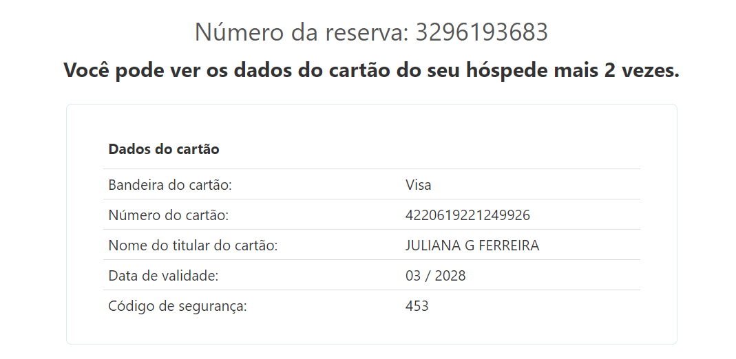Click the "Número da reserva" heading label
The width and height of the screenshot is (736, 359).
coord(302,32)
